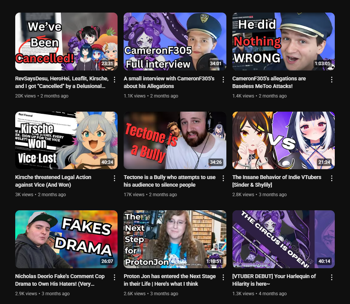The width and height of the screenshot is (350, 304).
Task: Click title 'A small interview with CameronF305's'
Action: coord(169,78)
